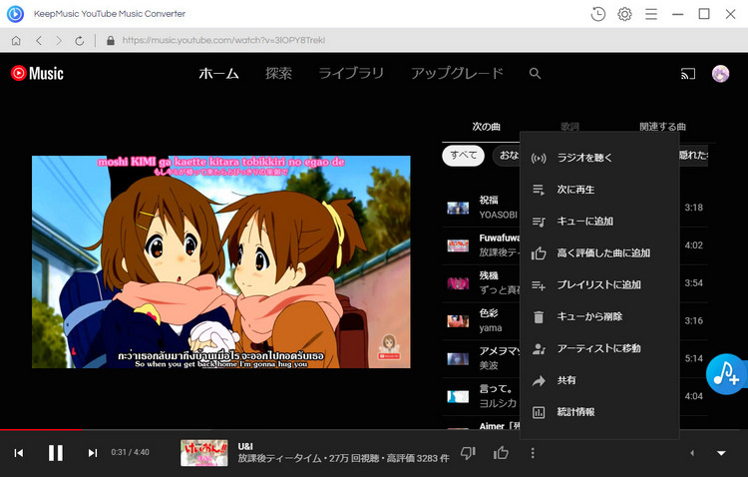Select ラジオを聴く from the context menu
The image size is (748, 477).
(599, 158)
